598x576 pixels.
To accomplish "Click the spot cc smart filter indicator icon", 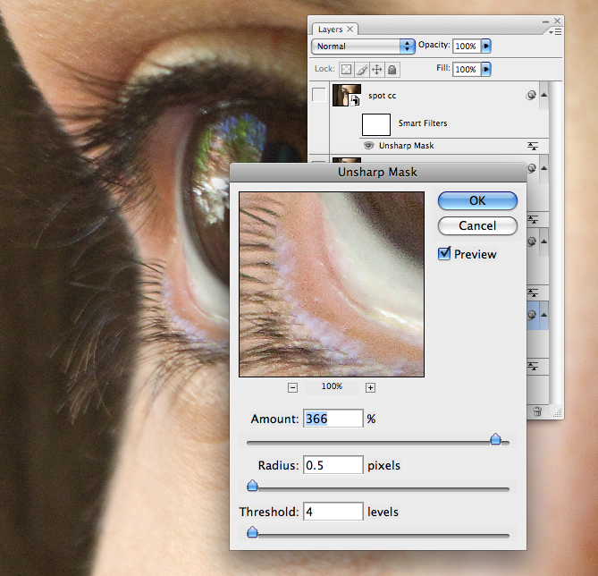I will tap(530, 96).
